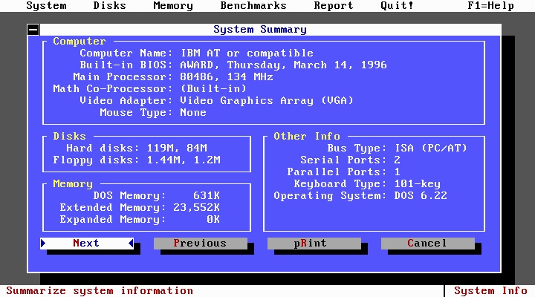Click '(Built-in)' co-processor value
The width and height of the screenshot is (535, 297).
213,89
